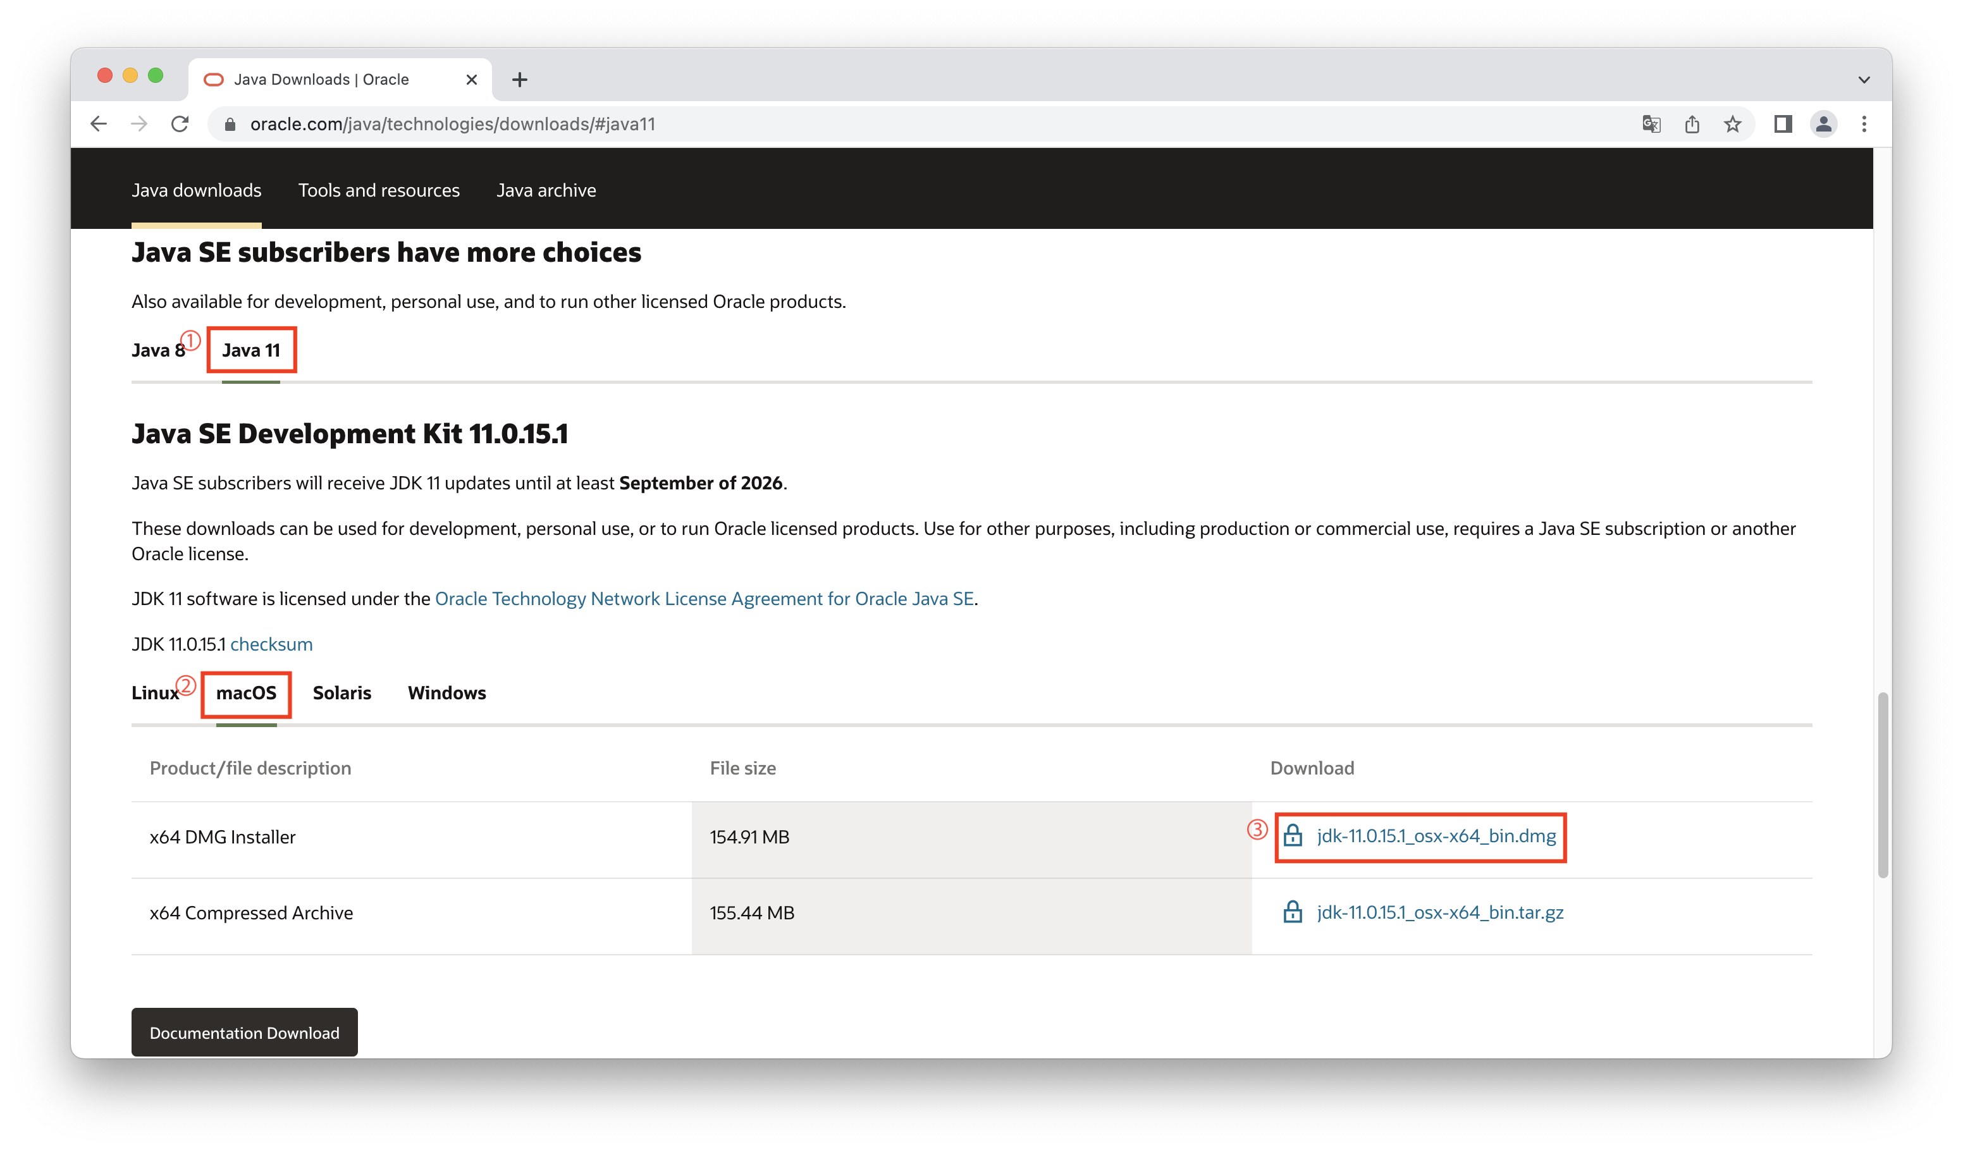This screenshot has width=1963, height=1152.
Task: Select the Java Downloads | Oracle tab
Action: click(340, 80)
